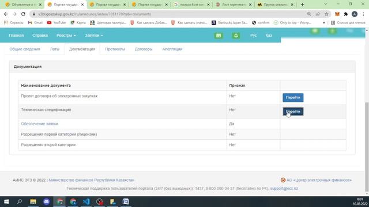Click the Разрешения второй категории row text
The height and width of the screenshot is (207, 369).
(x=48, y=145)
